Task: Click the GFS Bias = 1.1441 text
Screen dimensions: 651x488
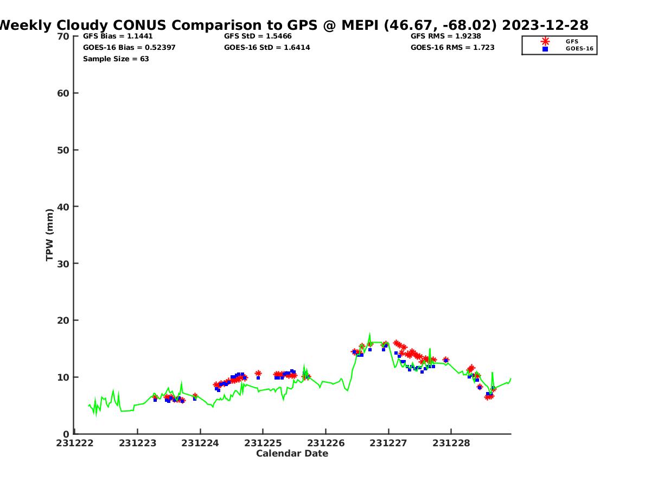Action: tap(118, 36)
